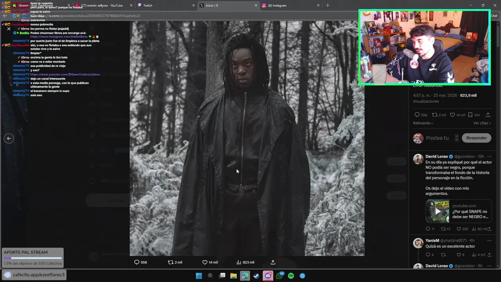Reply icon on YanisM comment (4)

tap(428, 255)
